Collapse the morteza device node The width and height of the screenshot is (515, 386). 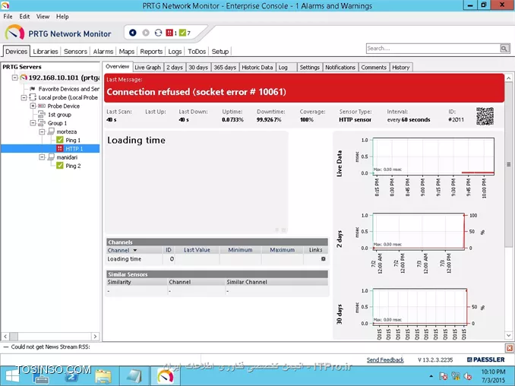[42, 131]
